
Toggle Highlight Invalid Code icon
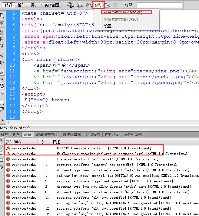tap(2, 79)
